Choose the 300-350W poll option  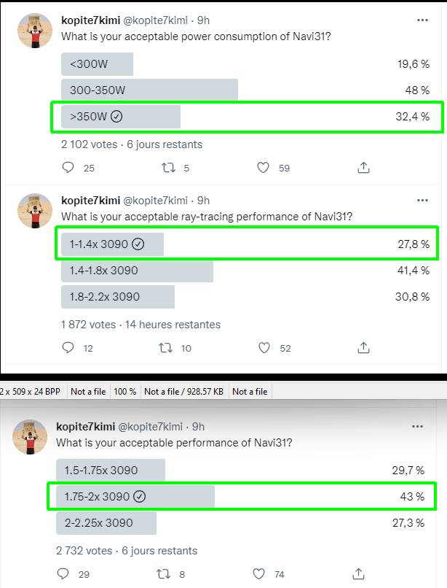click(149, 90)
